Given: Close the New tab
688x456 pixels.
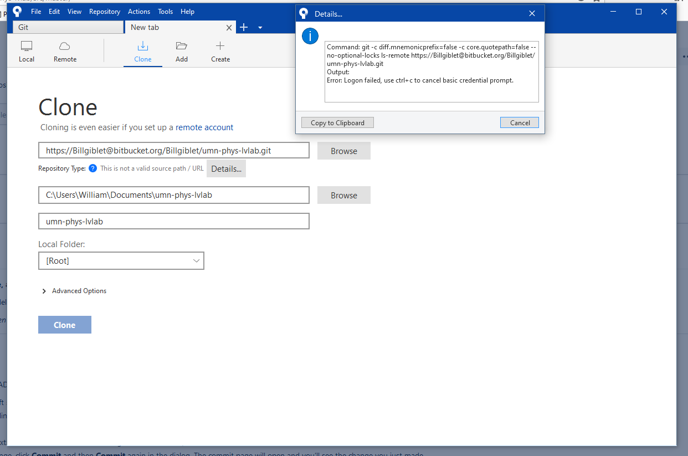Looking at the screenshot, I should point(229,27).
